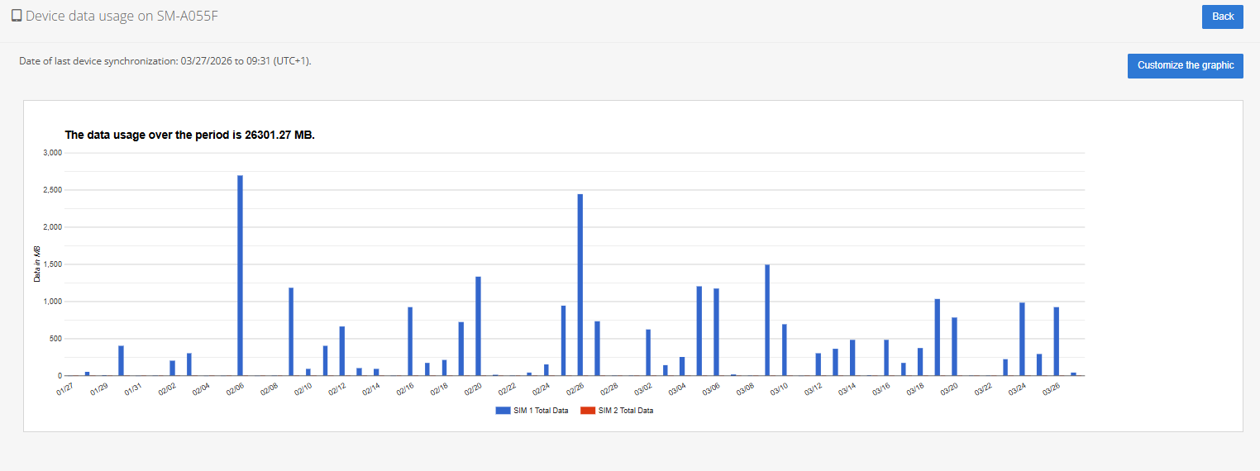
Task: Select the 03/24 data bar
Action: (x=1022, y=339)
